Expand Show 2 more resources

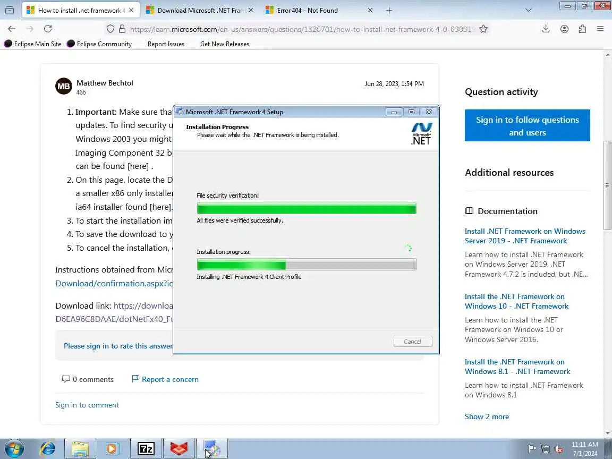click(x=487, y=416)
